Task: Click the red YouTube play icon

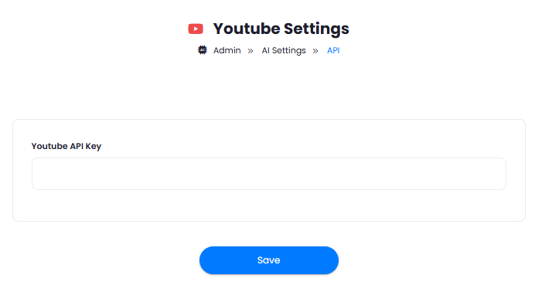Action: [x=196, y=29]
